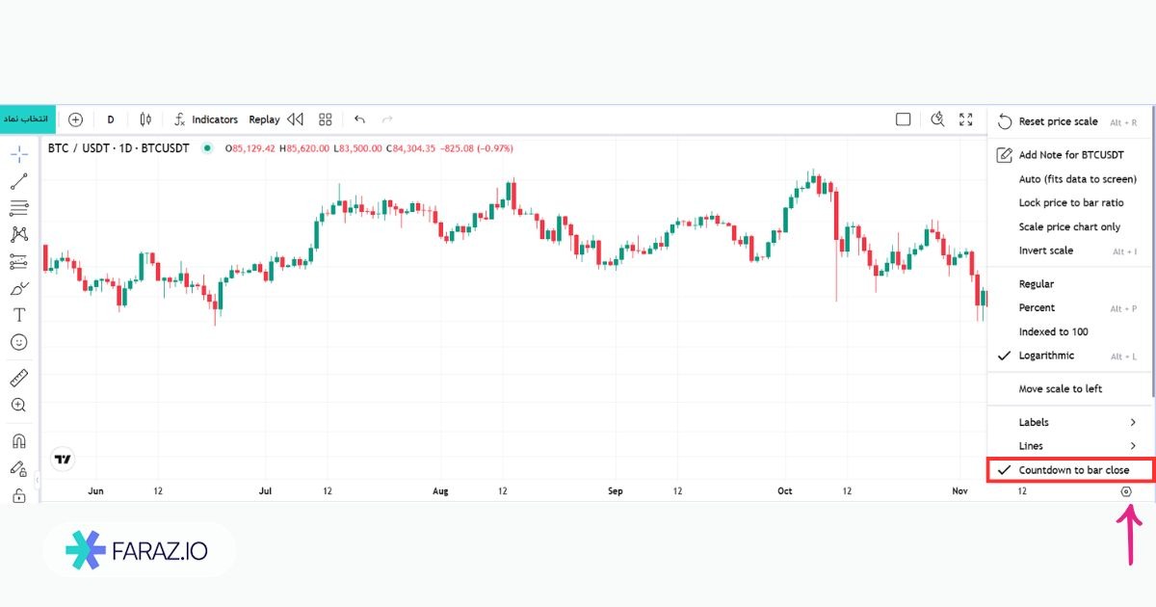Select the trend line drawing tool
Viewport: 1156px width, 607px height.
pyautogui.click(x=18, y=181)
